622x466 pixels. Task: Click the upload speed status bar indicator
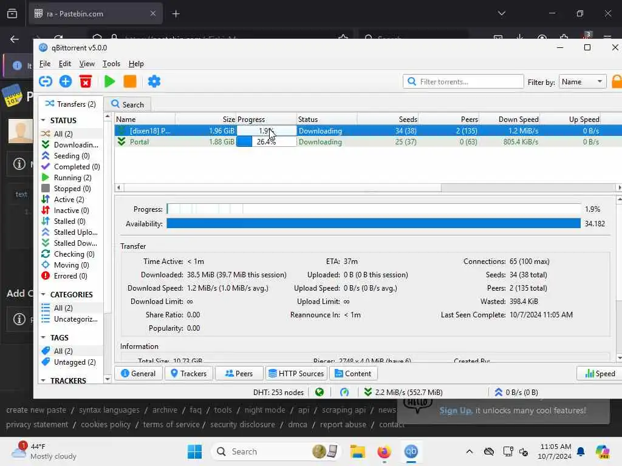coord(516,393)
